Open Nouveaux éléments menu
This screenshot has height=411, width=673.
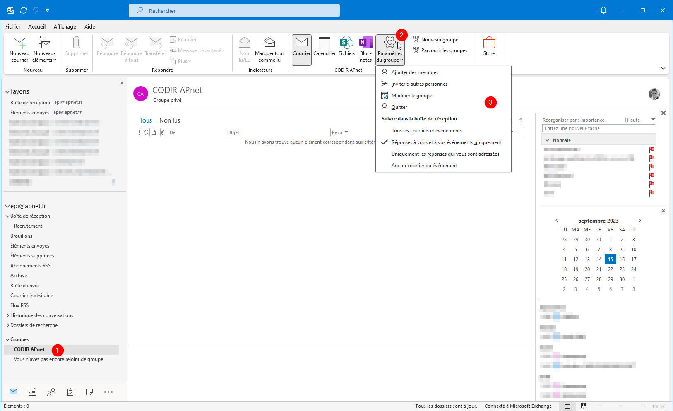[x=44, y=50]
